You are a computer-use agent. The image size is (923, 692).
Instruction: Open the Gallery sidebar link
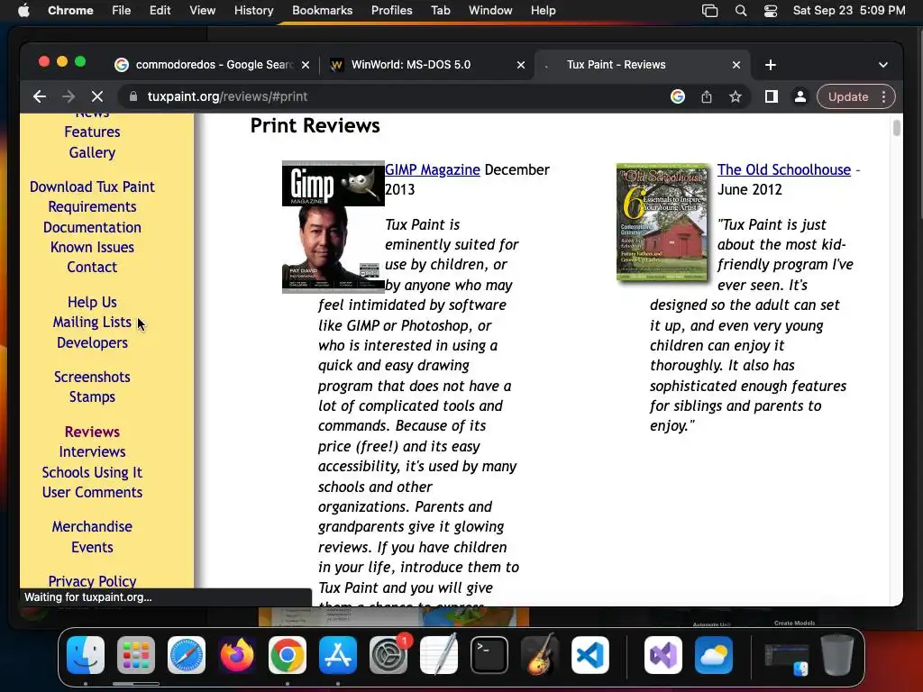(93, 152)
